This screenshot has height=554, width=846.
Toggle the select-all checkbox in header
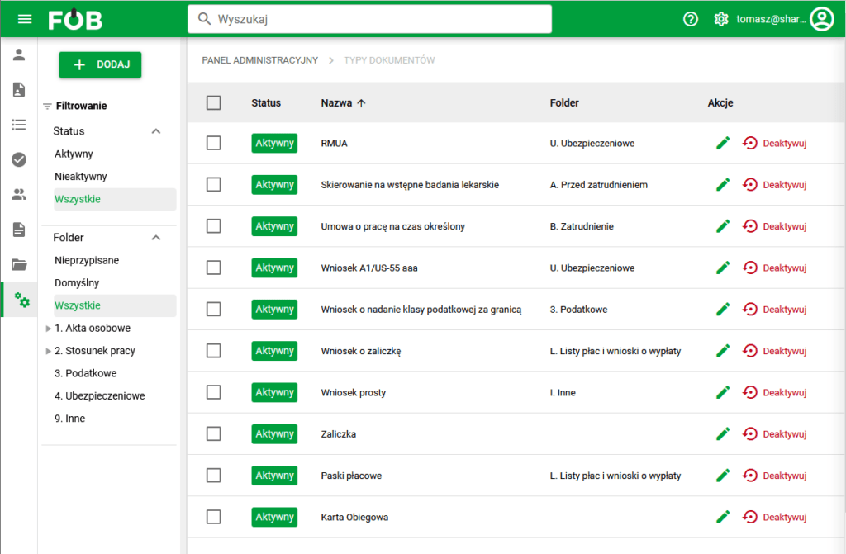214,102
